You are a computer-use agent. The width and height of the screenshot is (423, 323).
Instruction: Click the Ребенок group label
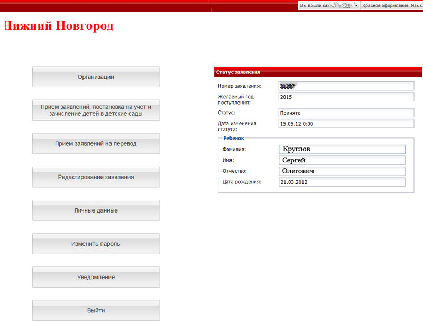click(233, 138)
